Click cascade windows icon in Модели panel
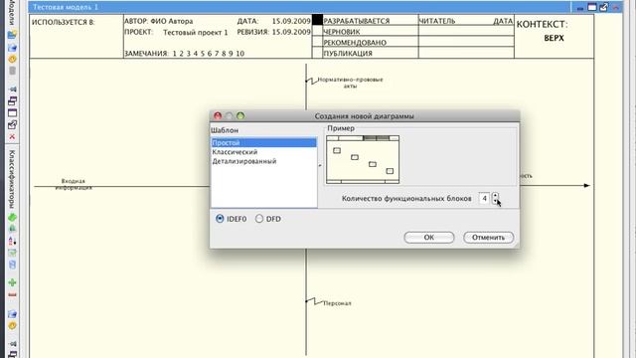The width and height of the screenshot is (636, 358). [x=12, y=101]
